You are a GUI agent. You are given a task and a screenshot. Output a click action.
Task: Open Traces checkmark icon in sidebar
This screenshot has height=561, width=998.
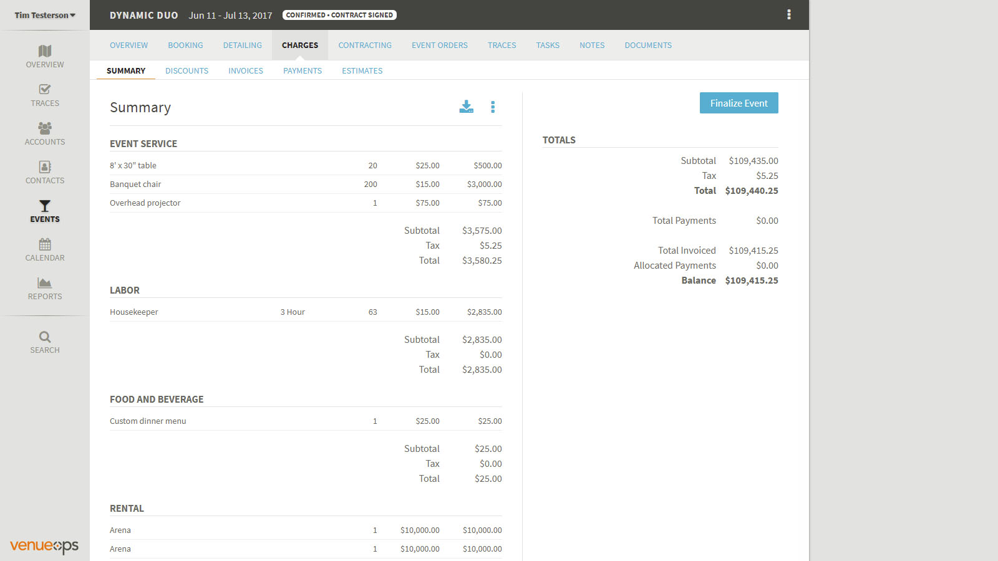pyautogui.click(x=45, y=90)
